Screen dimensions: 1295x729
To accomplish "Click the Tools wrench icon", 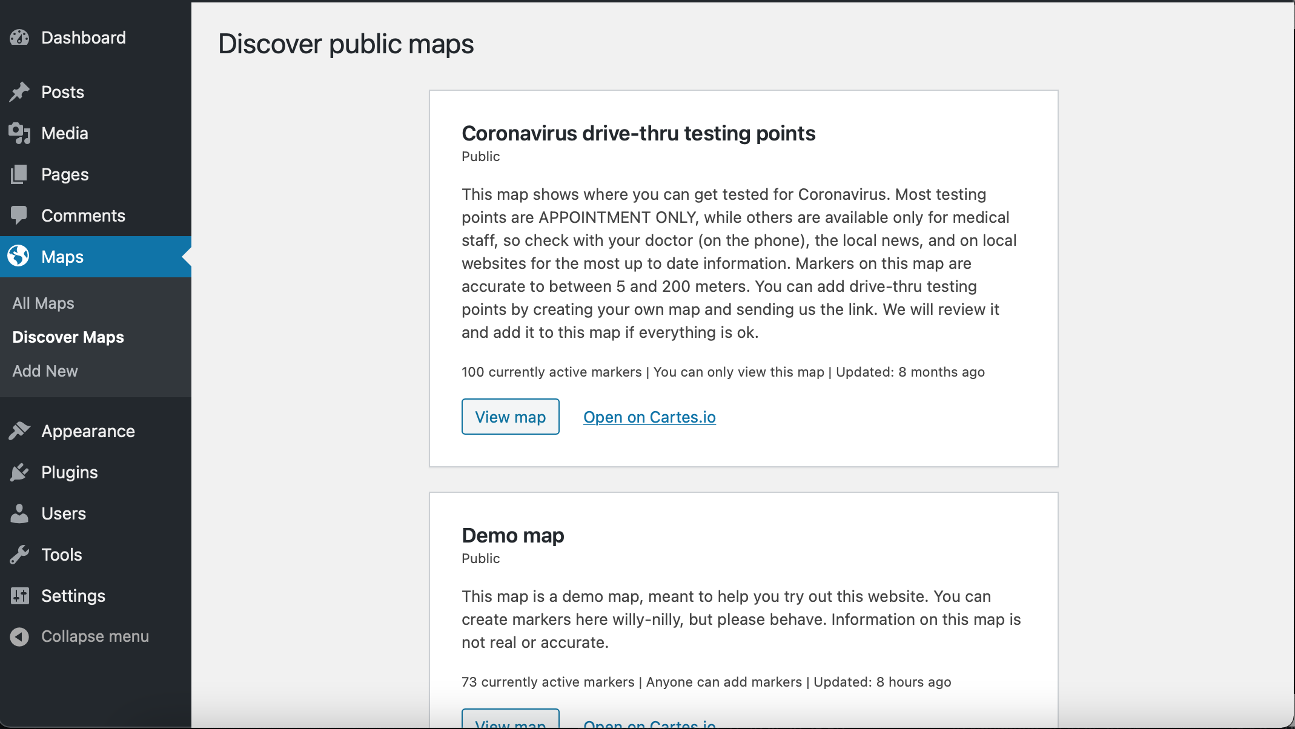I will [x=19, y=555].
